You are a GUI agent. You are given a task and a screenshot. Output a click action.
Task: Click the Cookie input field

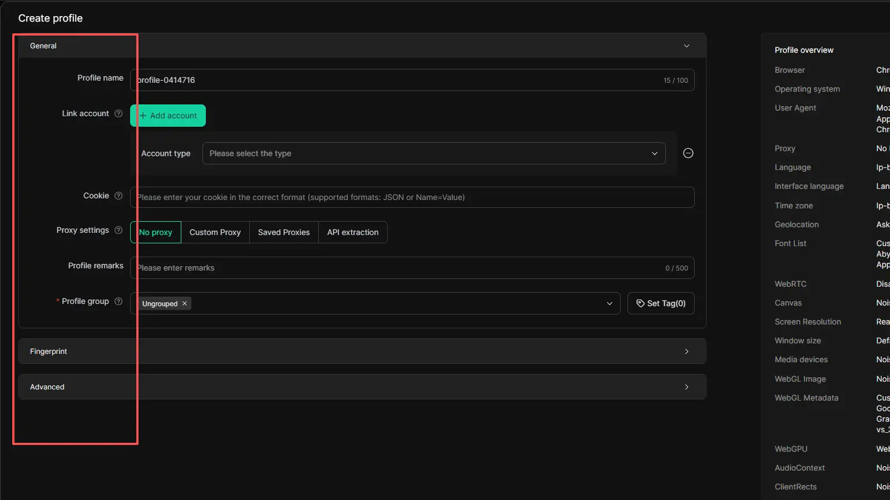click(x=412, y=197)
